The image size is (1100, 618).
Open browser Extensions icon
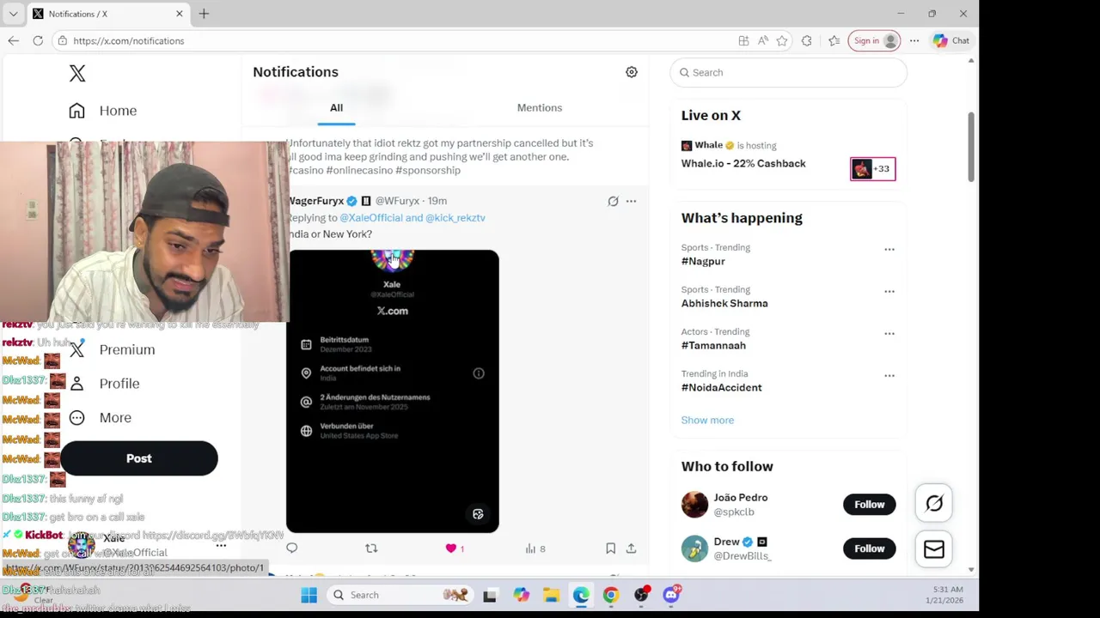(x=806, y=41)
